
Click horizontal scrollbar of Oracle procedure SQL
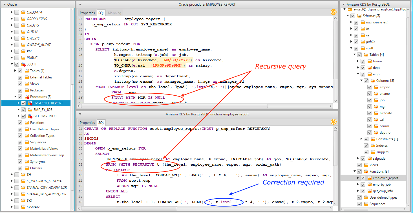pyautogui.click(x=175, y=106)
